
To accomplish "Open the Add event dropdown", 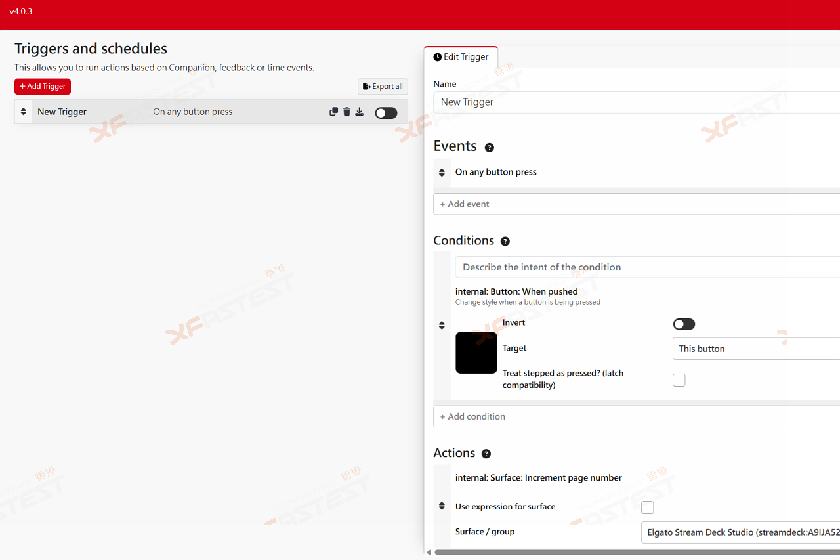I will pyautogui.click(x=635, y=204).
